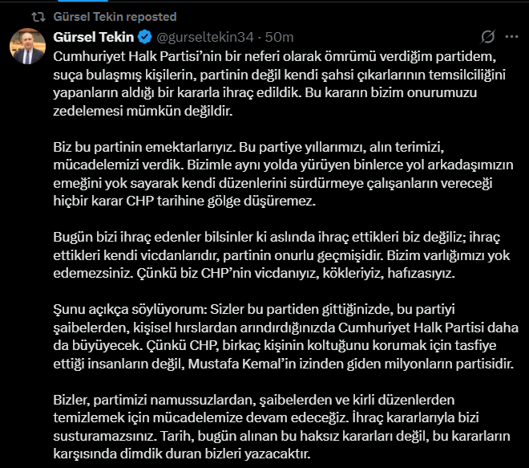Open the @gurseltekin34 handle link
529x468 pixels.
tap(205, 37)
